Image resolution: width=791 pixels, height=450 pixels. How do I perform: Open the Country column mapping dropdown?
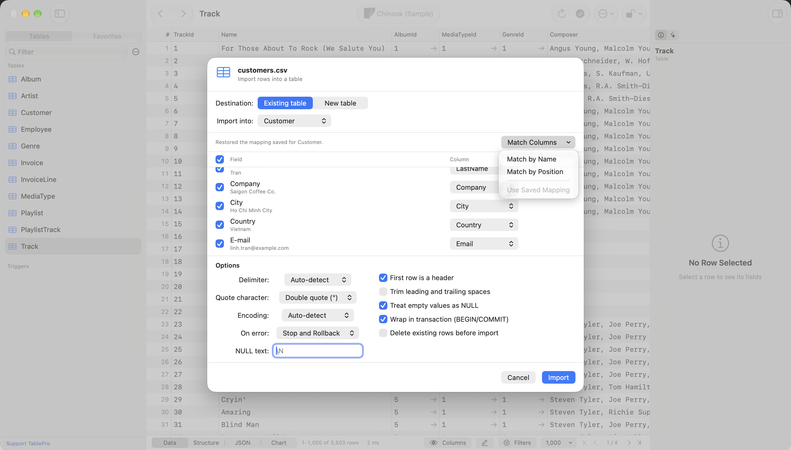484,225
